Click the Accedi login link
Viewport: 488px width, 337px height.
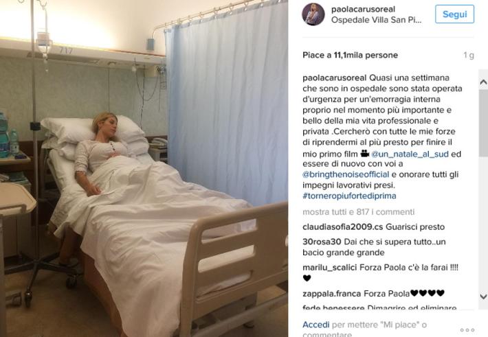316,325
